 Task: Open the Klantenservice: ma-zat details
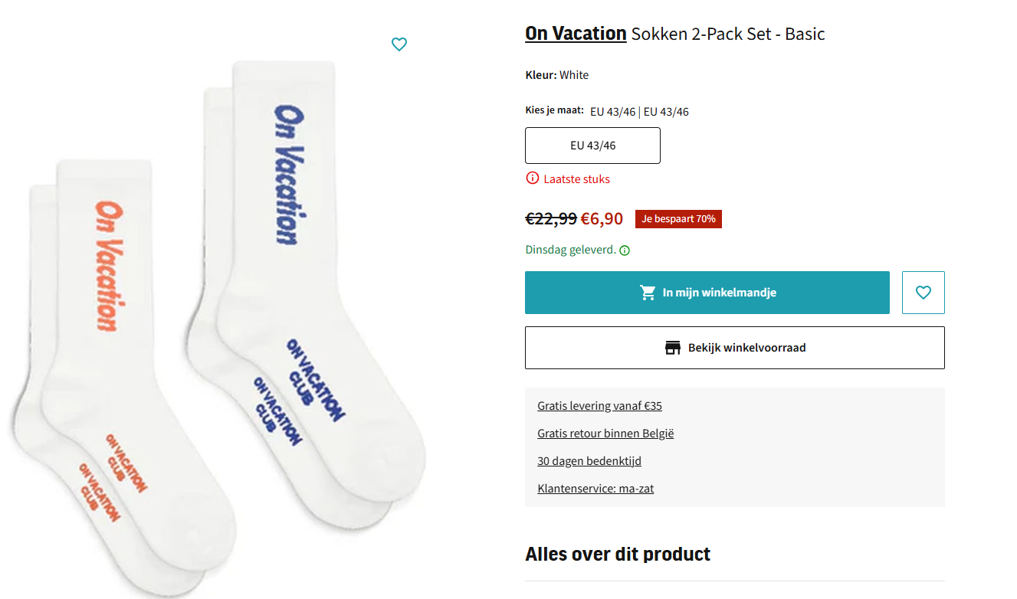595,488
